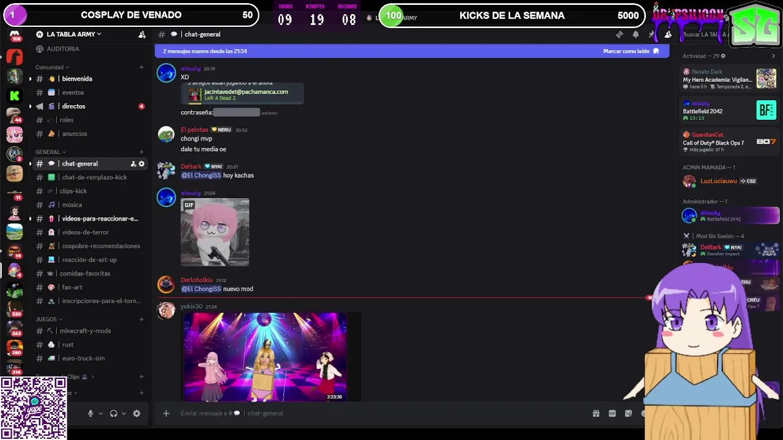Play the pink-haired cat GIF
Image resolution: width=783 pixels, height=440 pixels.
215,232
